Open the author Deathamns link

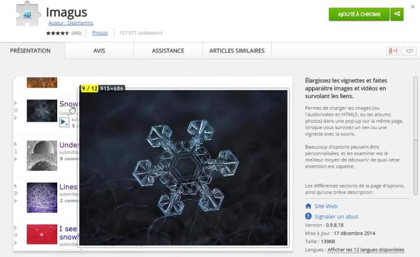point(70,23)
